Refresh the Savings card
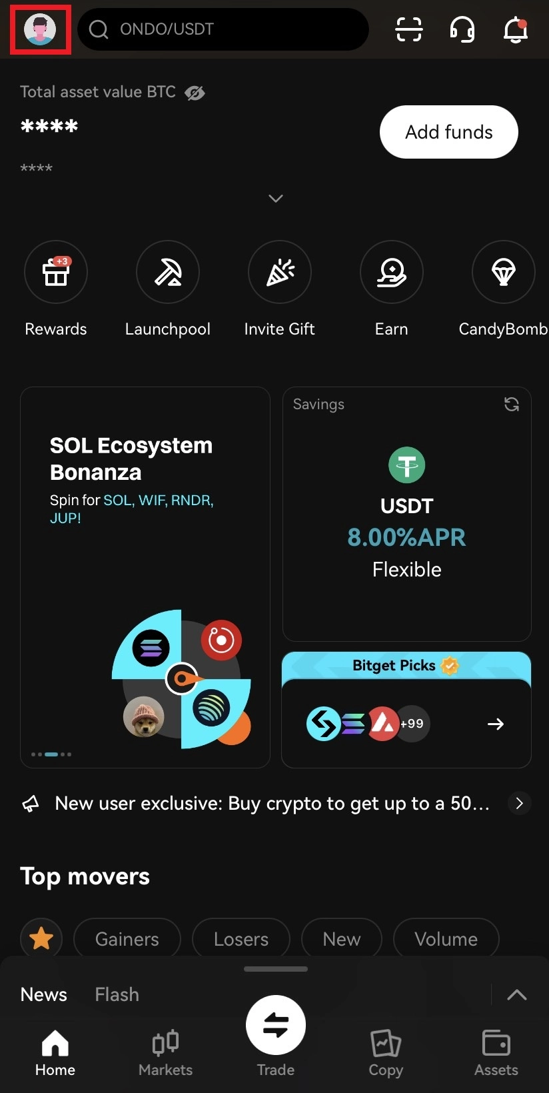Screen dimensions: 549x1093 [x=511, y=404]
